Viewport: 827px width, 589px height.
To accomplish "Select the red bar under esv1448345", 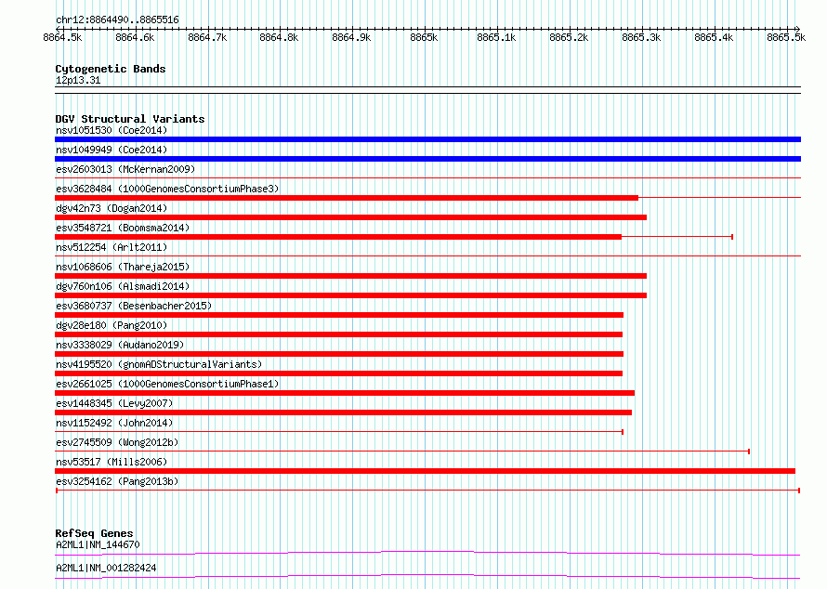I will [344, 412].
